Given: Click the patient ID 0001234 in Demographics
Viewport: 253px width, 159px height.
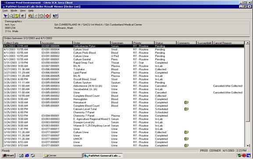Looking at the screenshot, I should (10, 28).
